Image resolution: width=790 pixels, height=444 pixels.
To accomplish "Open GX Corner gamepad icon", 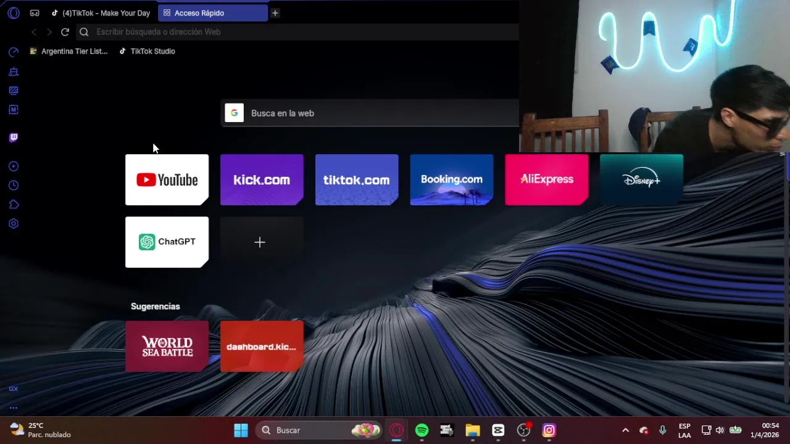I will pos(35,13).
